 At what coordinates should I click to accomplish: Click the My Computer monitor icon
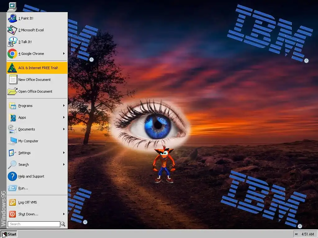click(x=12, y=141)
